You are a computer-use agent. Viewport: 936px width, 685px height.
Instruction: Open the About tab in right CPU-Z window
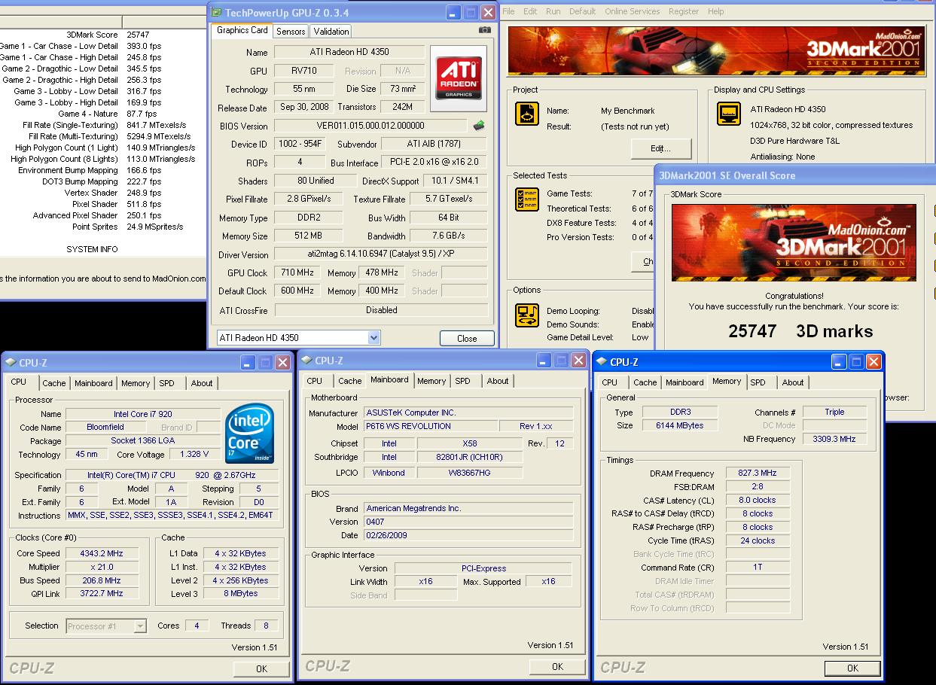[x=793, y=383]
